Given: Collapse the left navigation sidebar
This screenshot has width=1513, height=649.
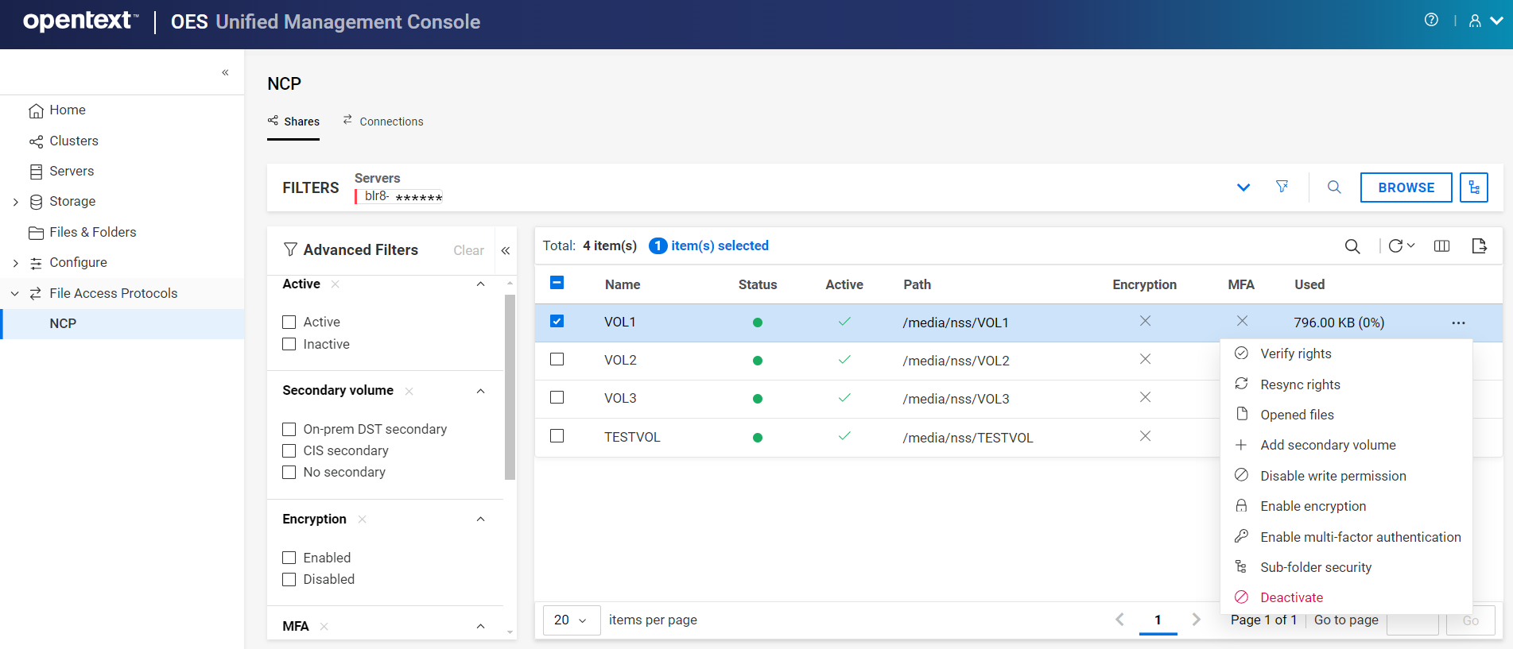Looking at the screenshot, I should coord(225,72).
